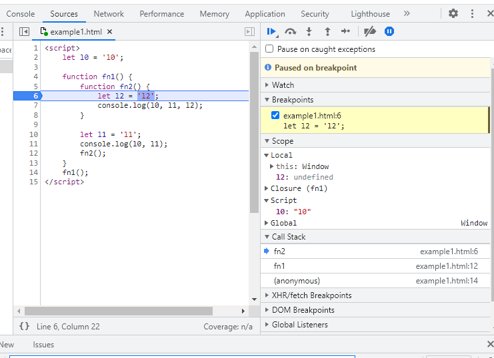Click editor scroll up arrow
This screenshot has height=358, width=494.
tap(254, 47)
